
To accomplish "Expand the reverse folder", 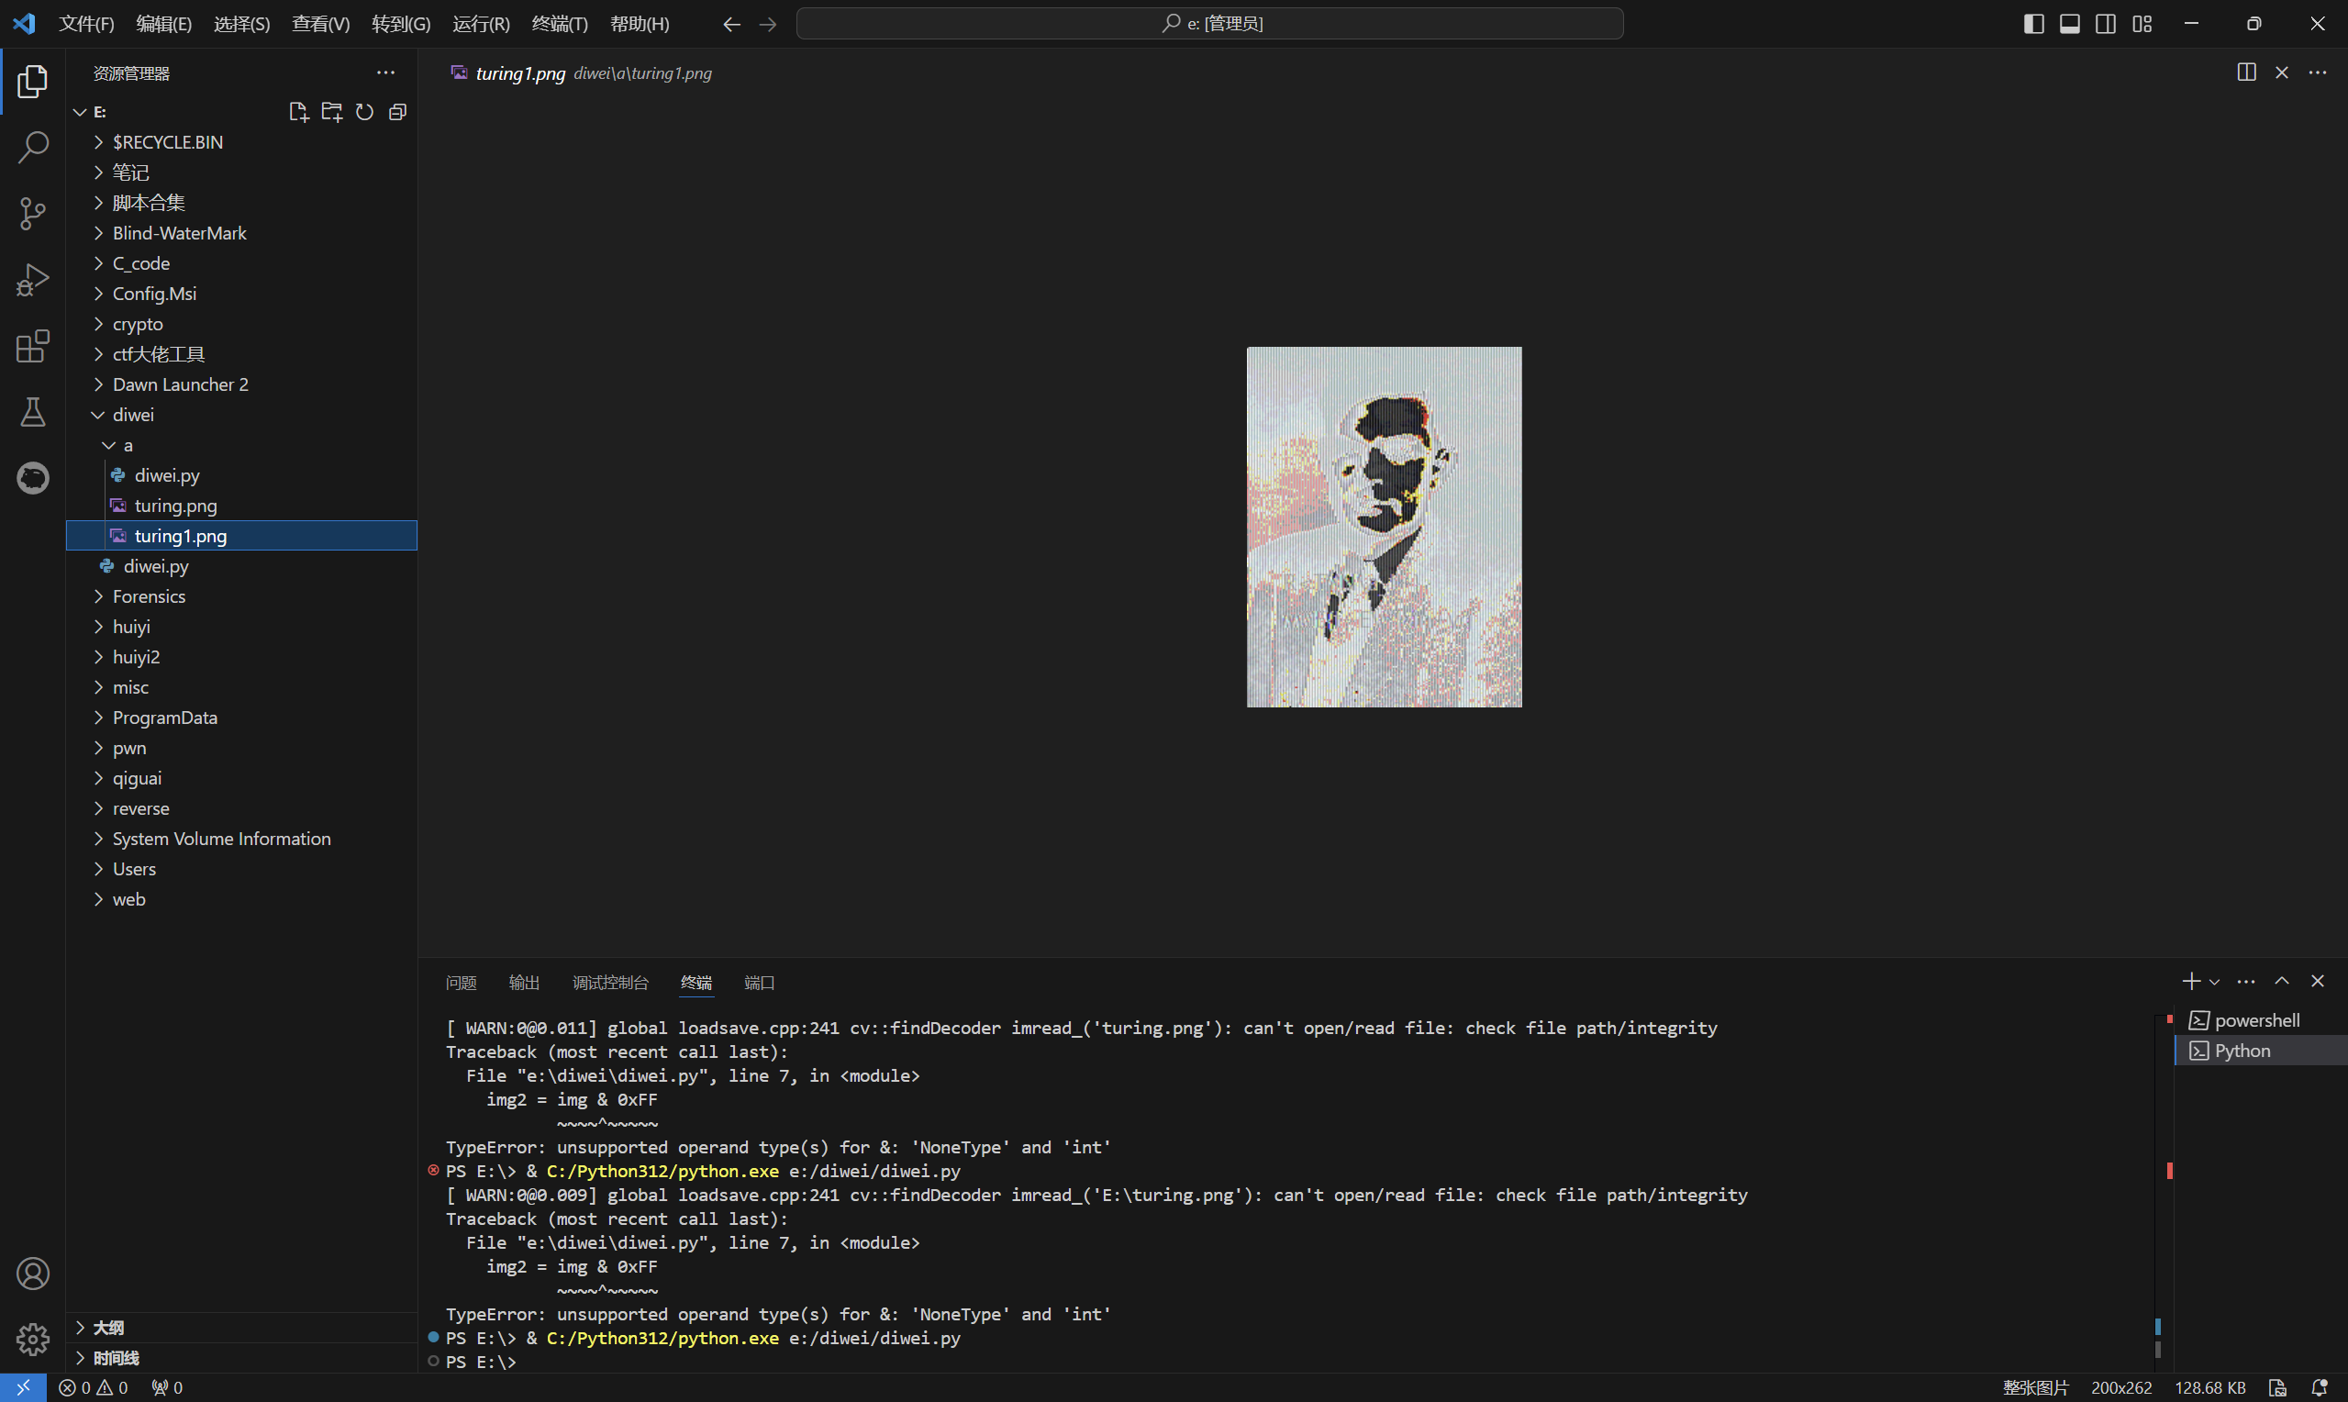I will point(242,808).
